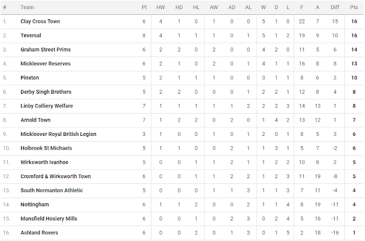Screen dimensions: 365x241
Task: Open the Derby Singh Brothers team entry
Action: click(46, 92)
